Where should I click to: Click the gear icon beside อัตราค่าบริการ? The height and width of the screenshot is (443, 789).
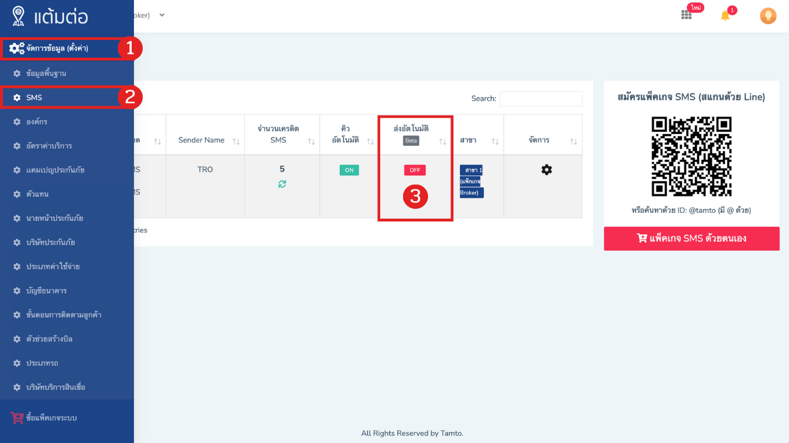17,146
